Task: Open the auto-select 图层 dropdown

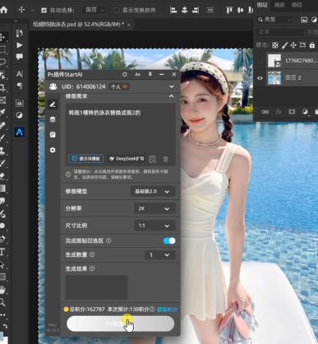Action: tap(94, 11)
